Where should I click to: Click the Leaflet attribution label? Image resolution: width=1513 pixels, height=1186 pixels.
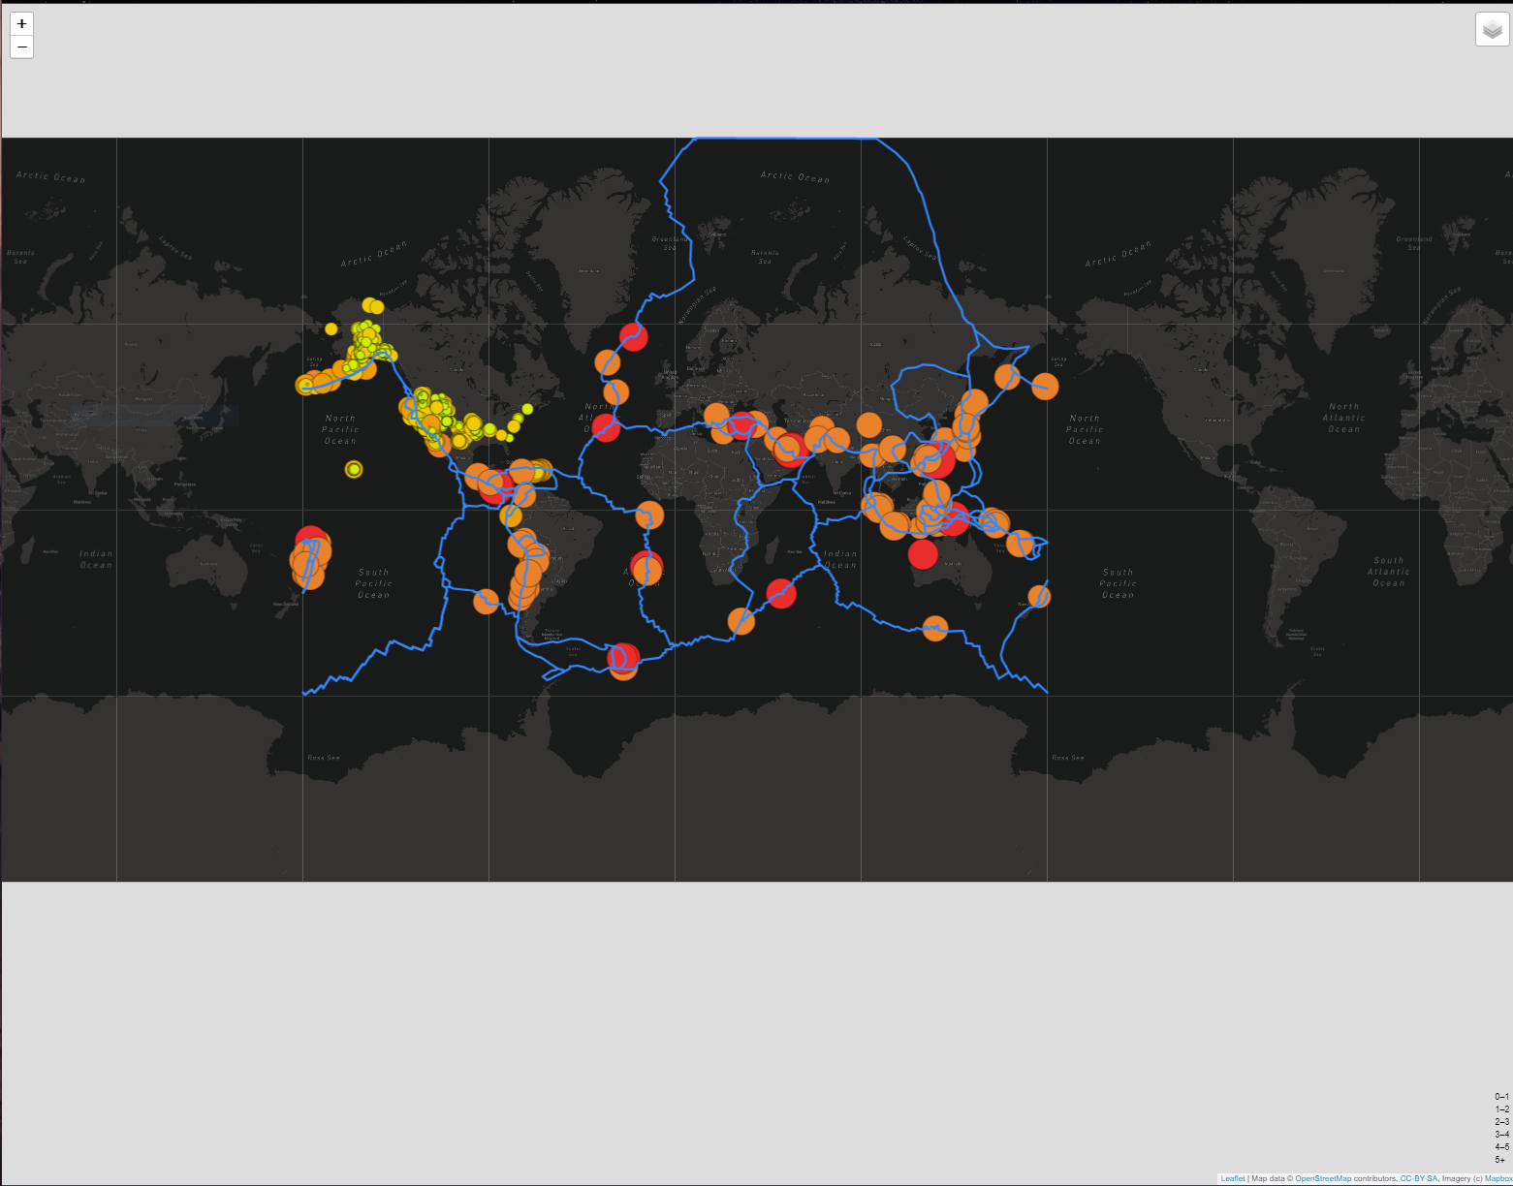click(1231, 1179)
